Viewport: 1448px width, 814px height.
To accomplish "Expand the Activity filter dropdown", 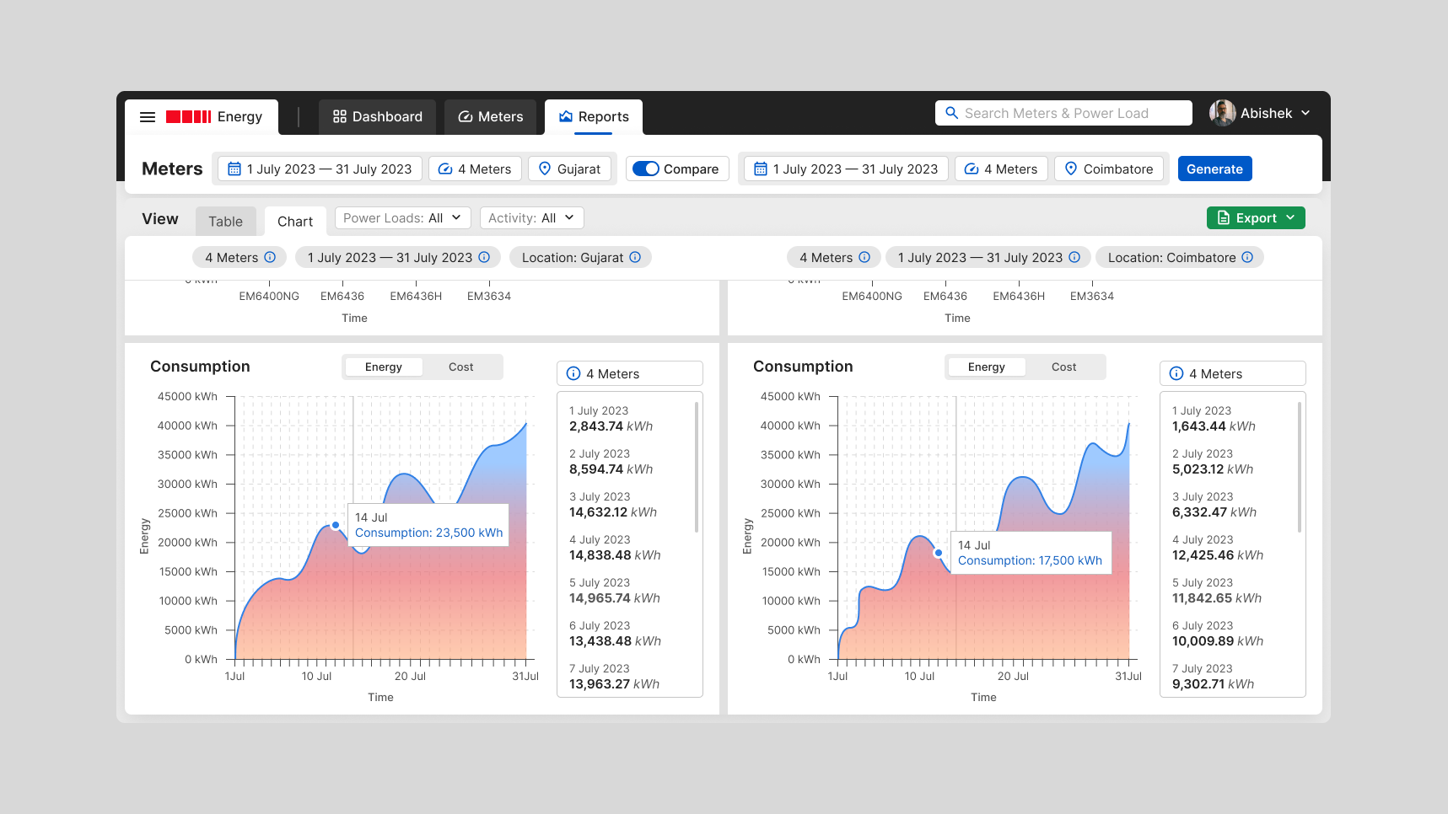I will point(530,217).
